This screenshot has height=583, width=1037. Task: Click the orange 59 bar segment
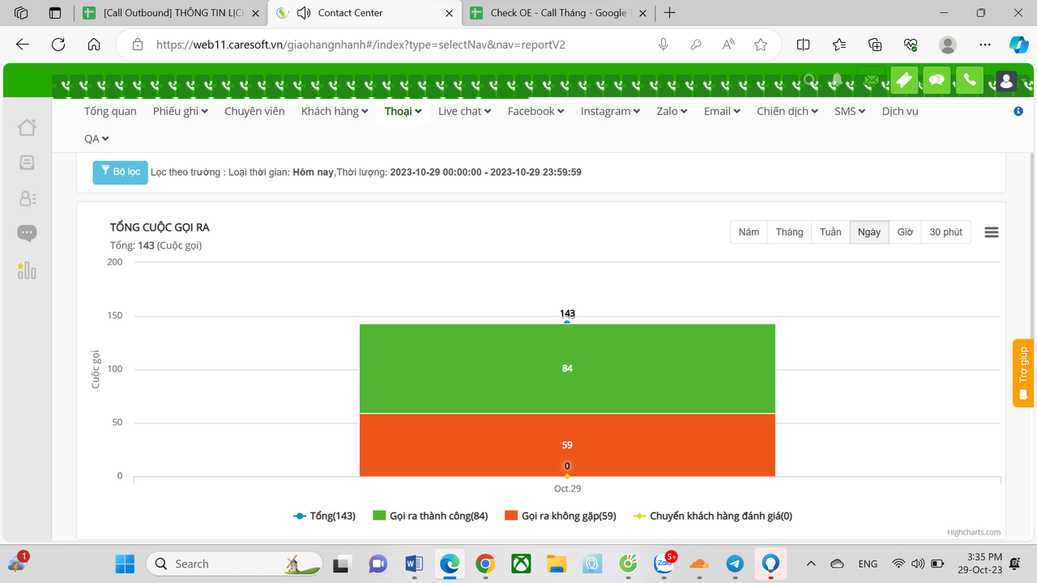click(567, 445)
